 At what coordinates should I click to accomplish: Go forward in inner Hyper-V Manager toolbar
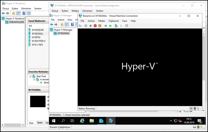coord(56,24)
